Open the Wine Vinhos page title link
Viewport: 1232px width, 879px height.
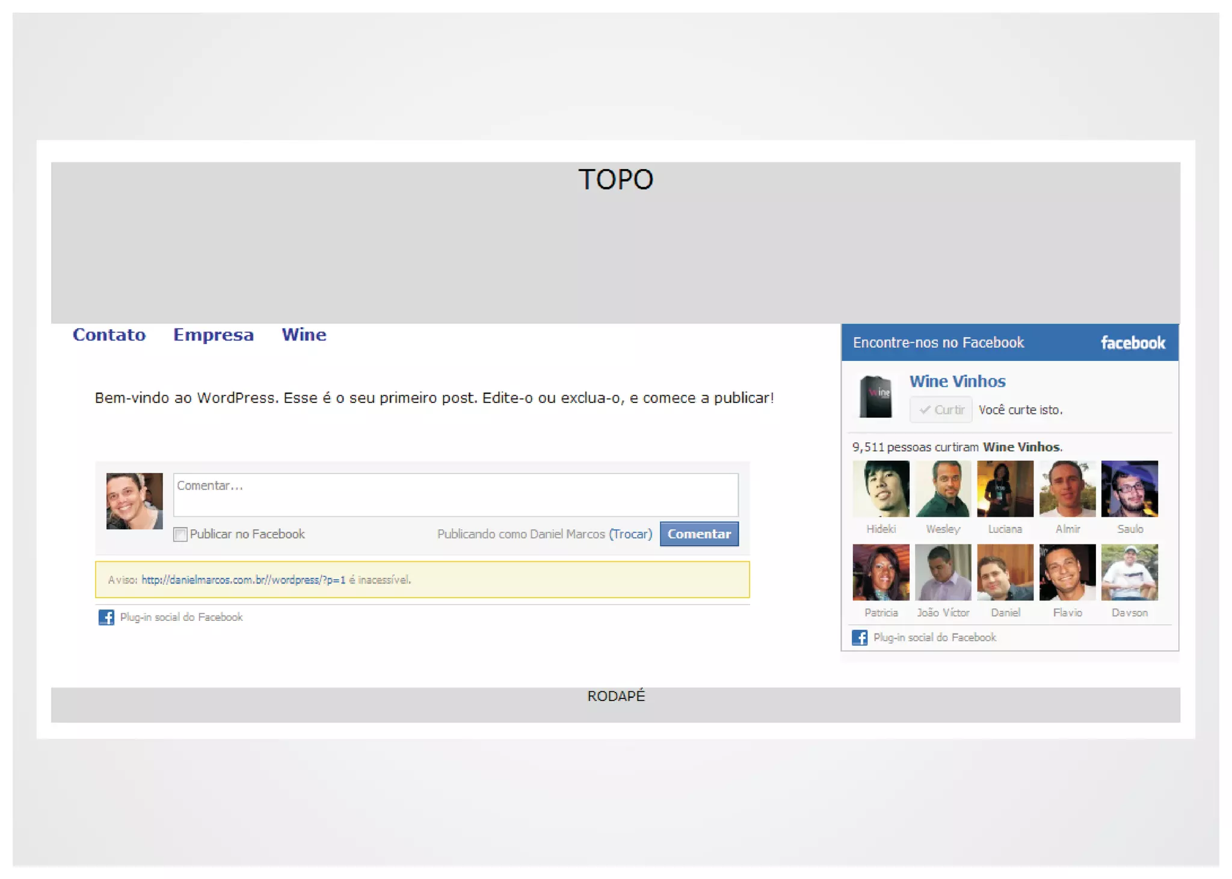click(956, 381)
